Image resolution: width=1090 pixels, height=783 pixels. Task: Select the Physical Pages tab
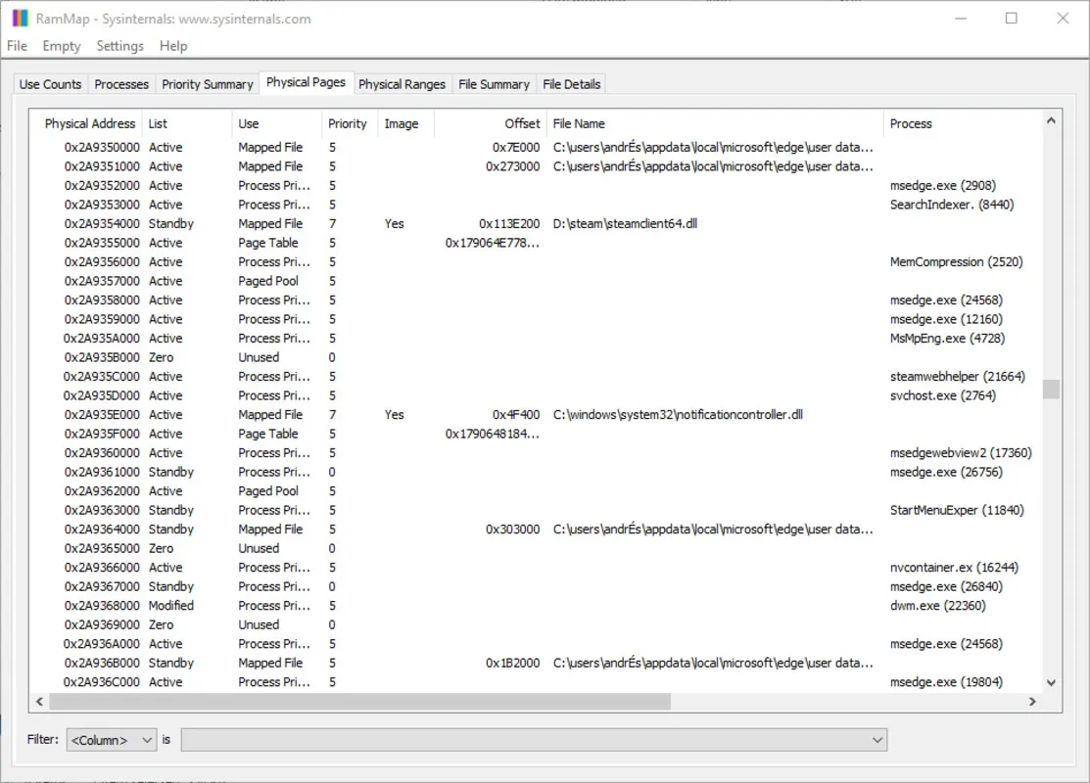306,82
